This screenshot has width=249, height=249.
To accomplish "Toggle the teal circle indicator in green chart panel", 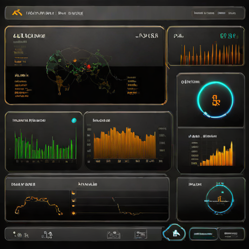I will [x=74, y=121].
